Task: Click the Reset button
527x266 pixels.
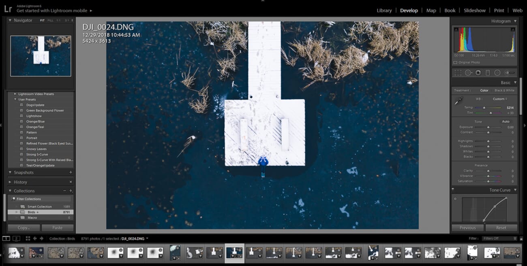Action: (x=501, y=228)
